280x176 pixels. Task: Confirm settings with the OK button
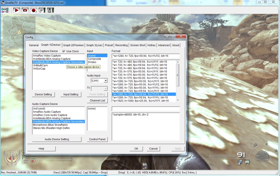[136, 148]
